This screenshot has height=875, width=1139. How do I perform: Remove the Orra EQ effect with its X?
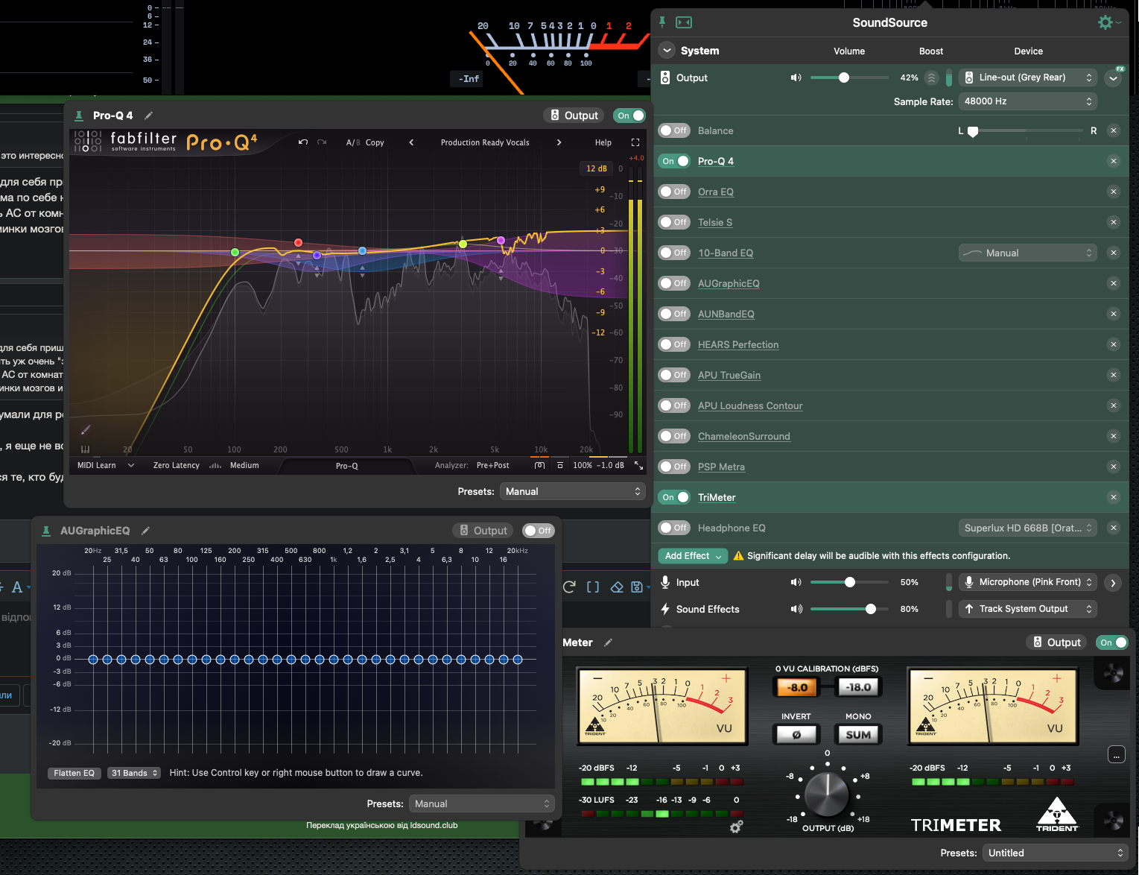pos(1114,192)
